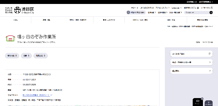Screen dimensions: 218x106
Task: Open よくあるご質問 header link
Action: click(147, 8)
